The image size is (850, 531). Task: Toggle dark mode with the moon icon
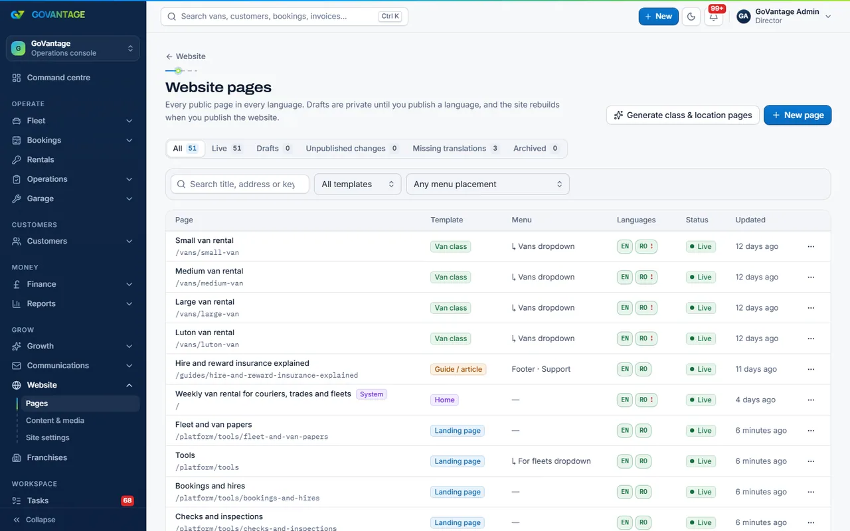pyautogui.click(x=691, y=17)
